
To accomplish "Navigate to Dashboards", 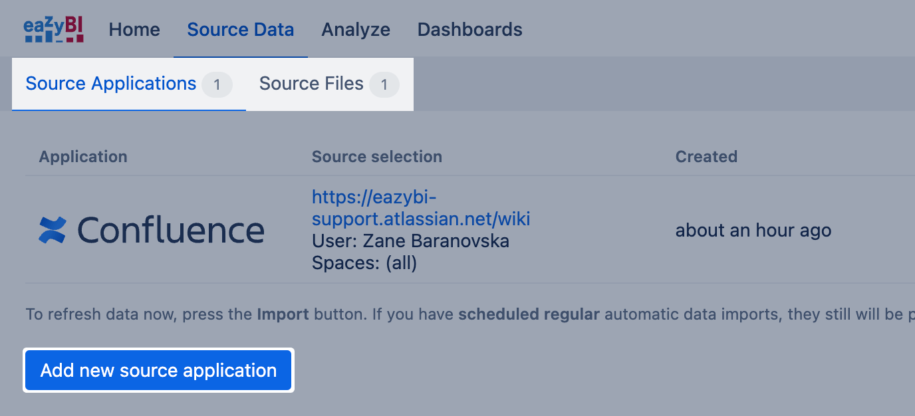I will (x=469, y=30).
